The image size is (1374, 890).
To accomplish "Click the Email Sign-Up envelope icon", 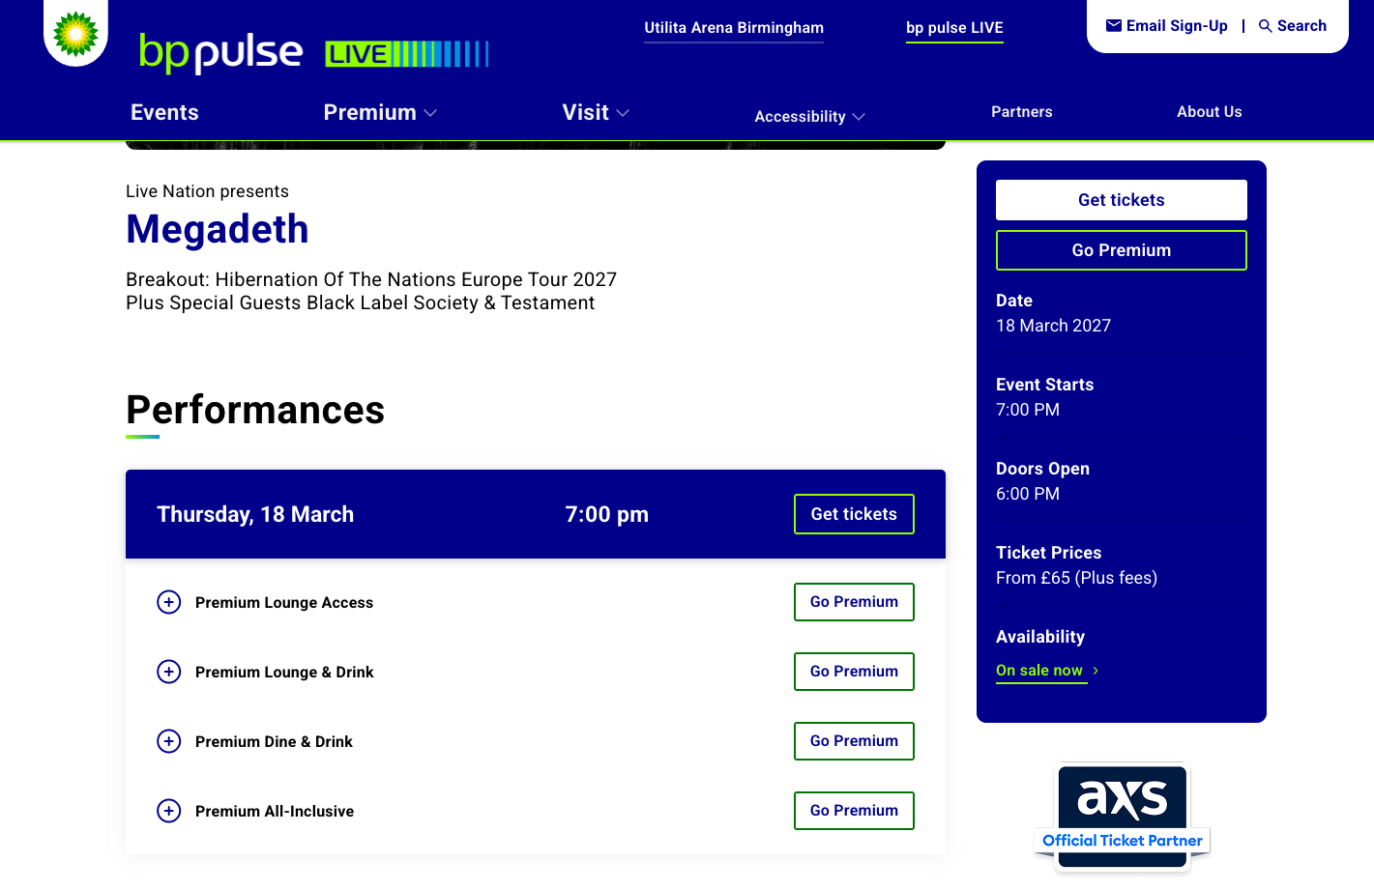I will point(1114,26).
